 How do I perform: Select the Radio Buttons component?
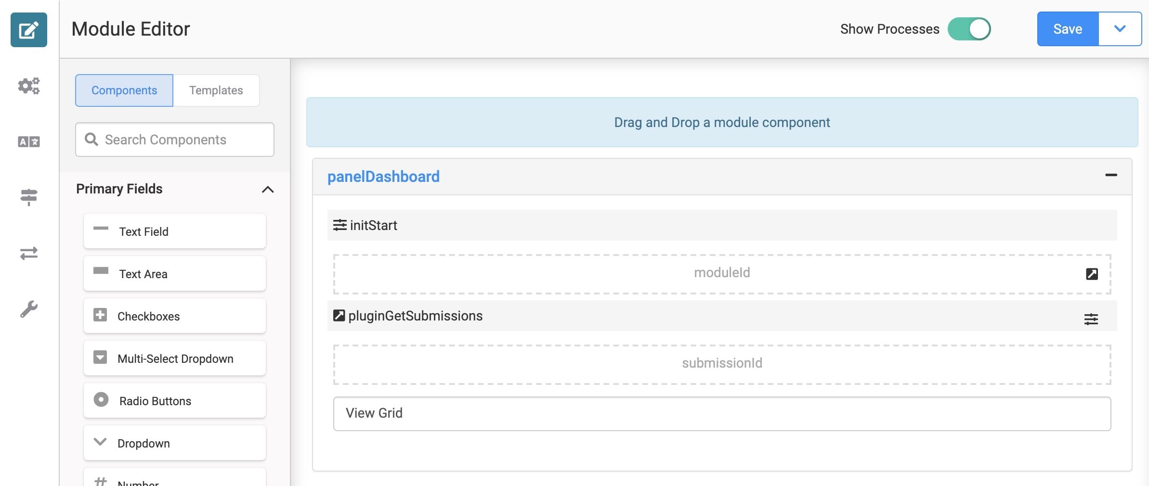175,401
